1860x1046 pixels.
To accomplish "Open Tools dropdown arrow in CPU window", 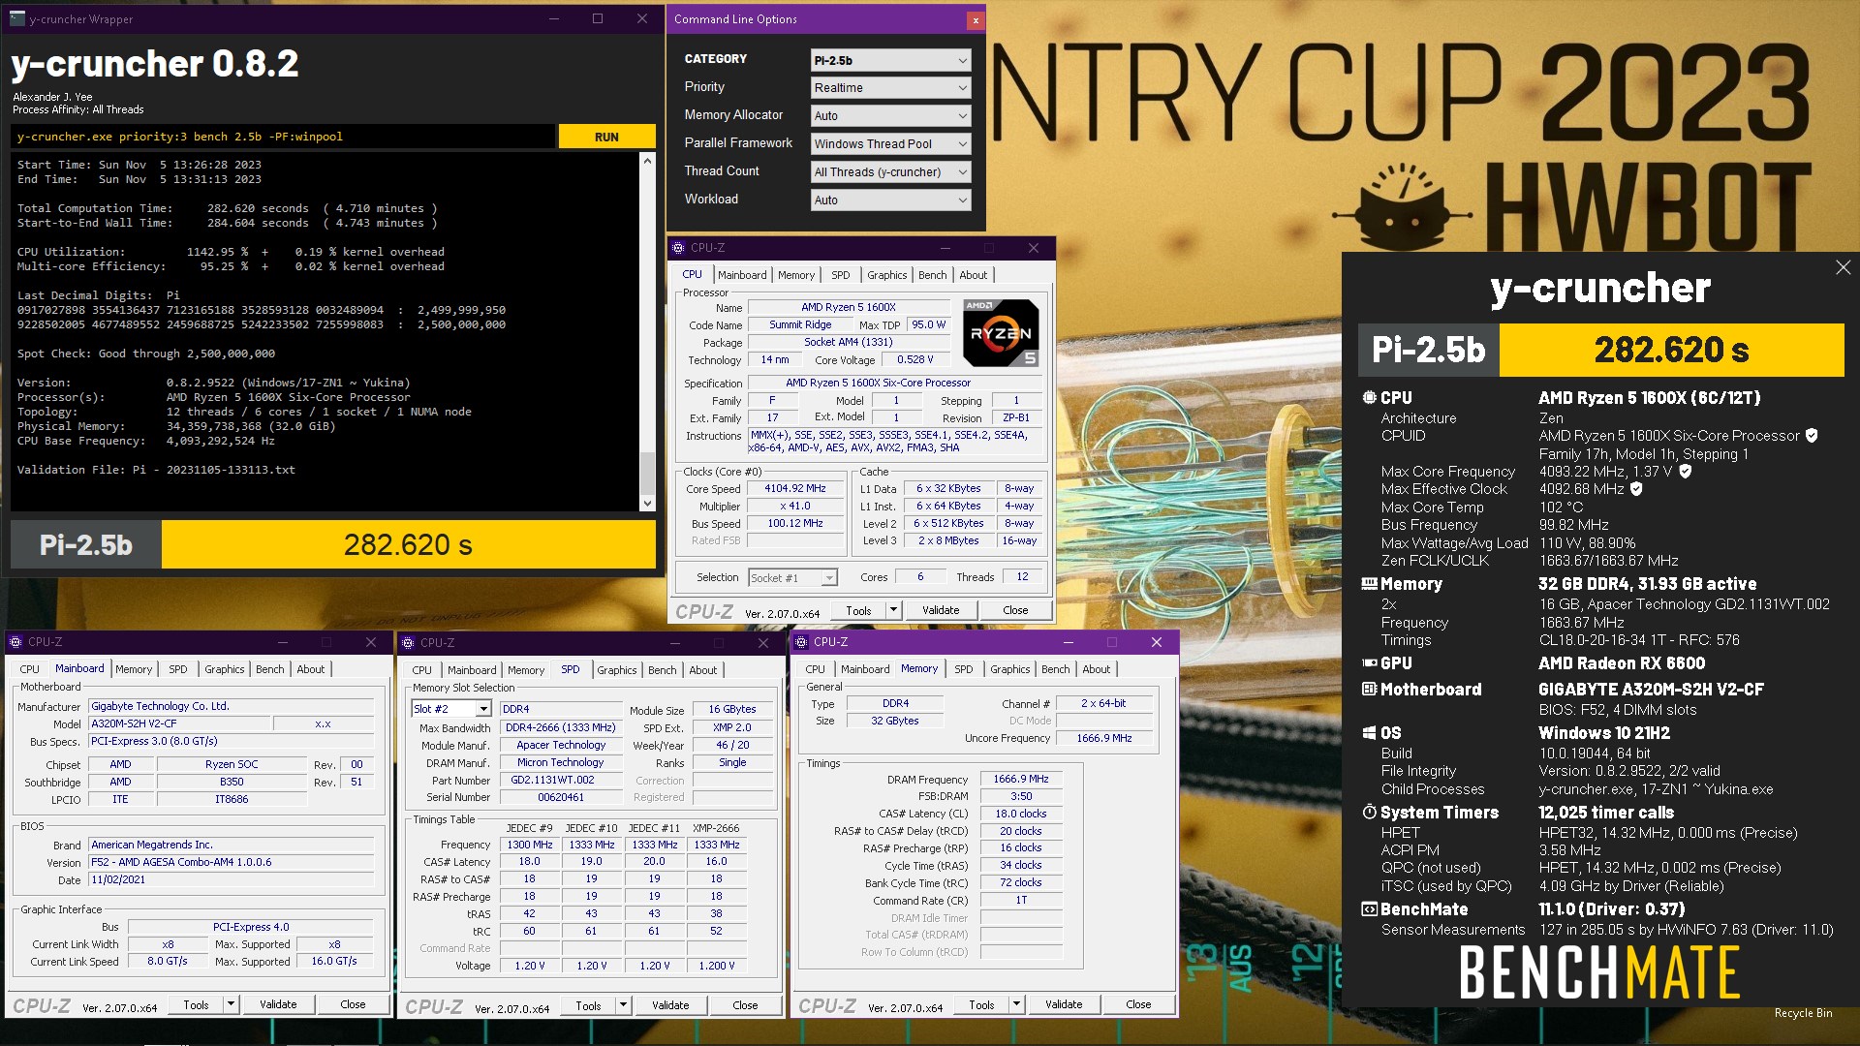I will 893,610.
